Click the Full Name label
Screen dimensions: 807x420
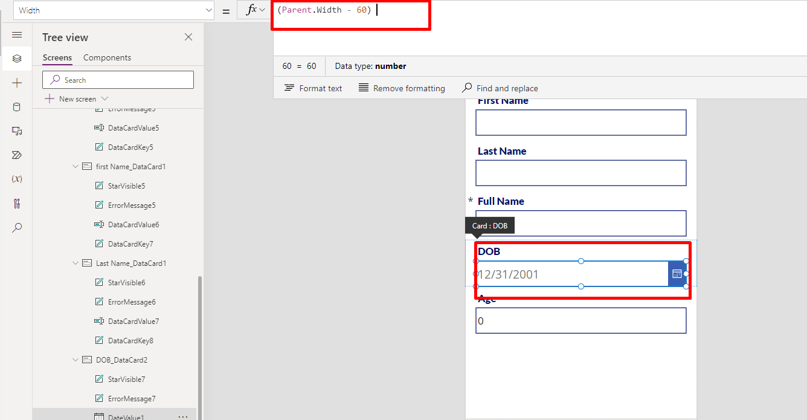click(x=501, y=201)
